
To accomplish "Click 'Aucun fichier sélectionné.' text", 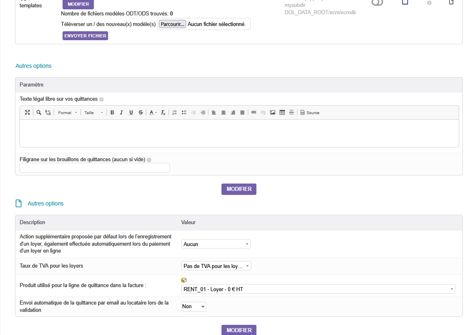I will point(217,24).
